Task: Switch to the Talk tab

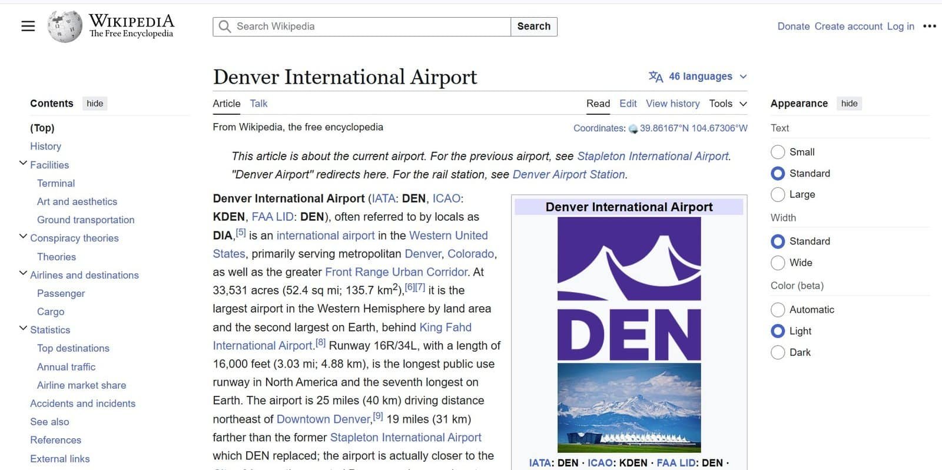Action: click(258, 104)
